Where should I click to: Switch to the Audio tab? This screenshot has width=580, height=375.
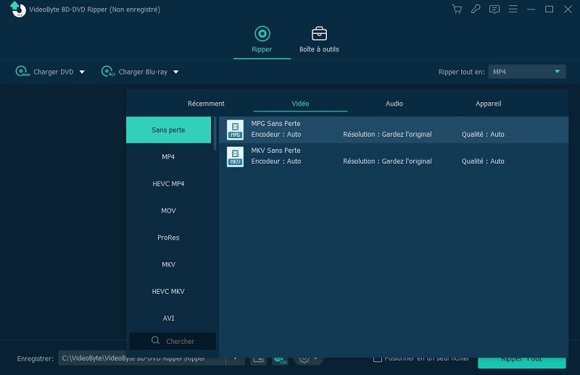click(394, 104)
